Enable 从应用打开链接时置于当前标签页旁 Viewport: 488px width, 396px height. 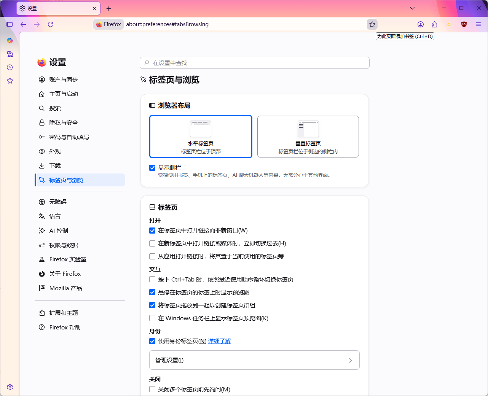click(152, 256)
